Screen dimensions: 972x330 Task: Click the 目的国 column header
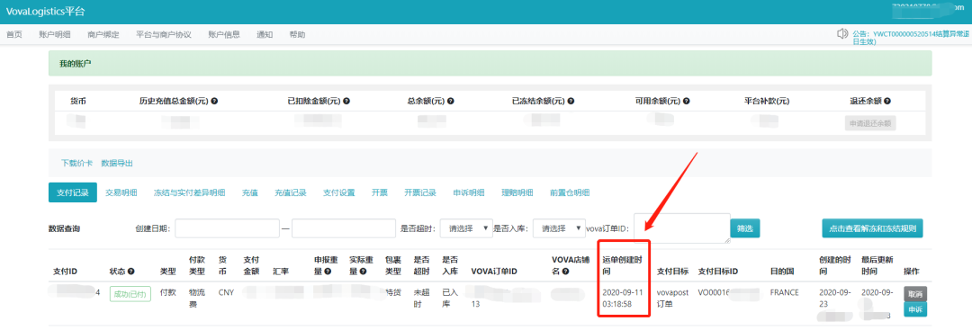(782, 272)
